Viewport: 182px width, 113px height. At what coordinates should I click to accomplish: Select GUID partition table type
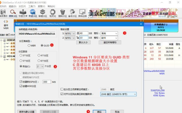pyautogui.click(x=45, y=46)
